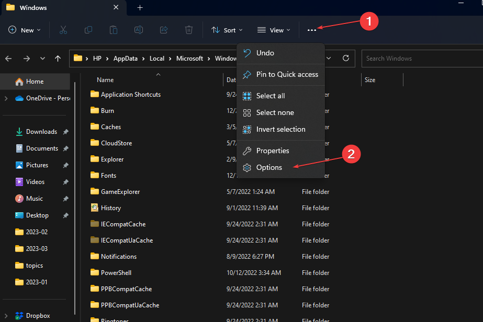Open the recent locations chevron
Screen dimensions: 483x322
42,59
